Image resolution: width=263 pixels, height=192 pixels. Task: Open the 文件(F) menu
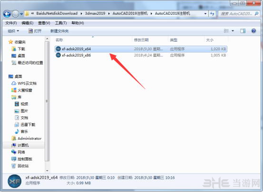click(11, 23)
